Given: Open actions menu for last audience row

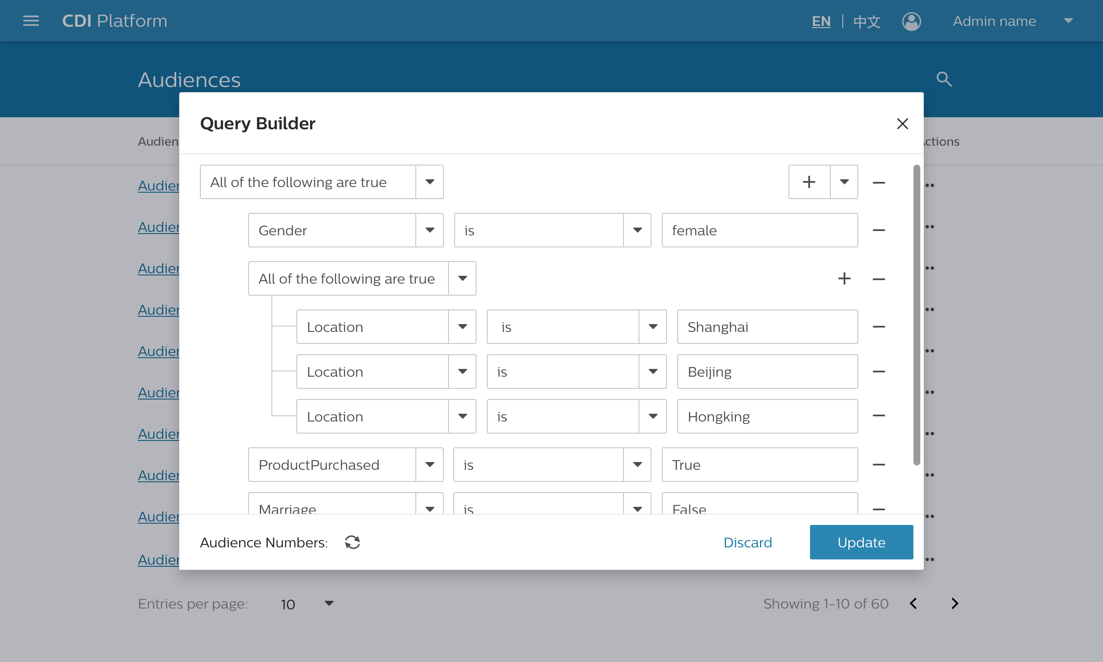Looking at the screenshot, I should (929, 559).
